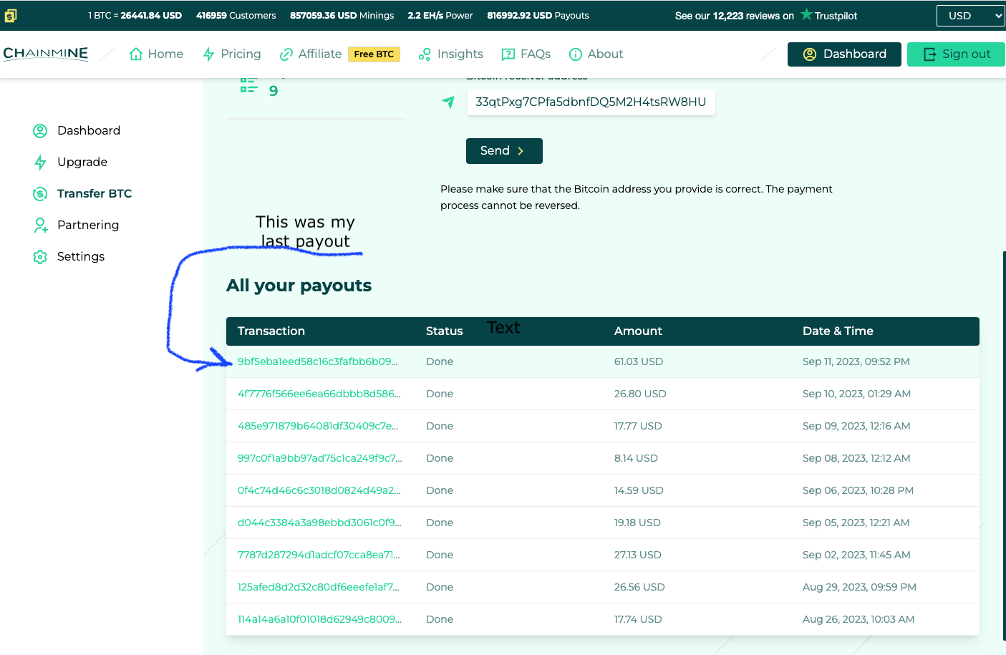Viewport: 1006px width, 655px height.
Task: Open the Home menu item
Action: [156, 54]
